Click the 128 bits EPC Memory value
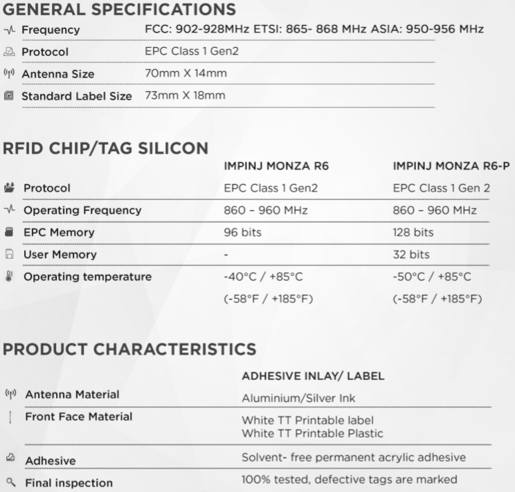The width and height of the screenshot is (515, 492). click(413, 233)
